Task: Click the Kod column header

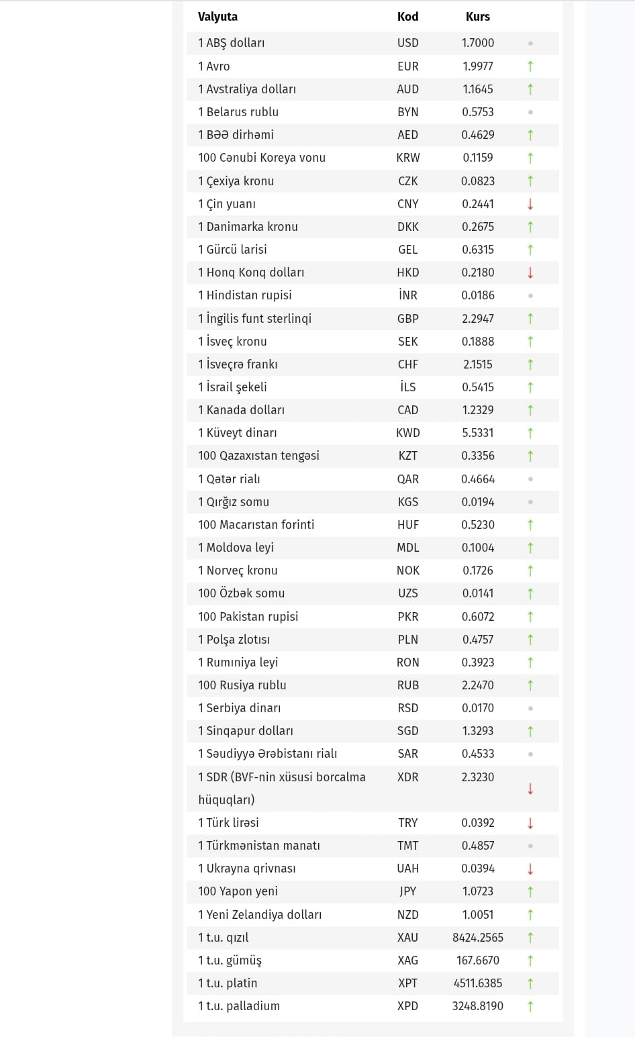Action: 407,17
